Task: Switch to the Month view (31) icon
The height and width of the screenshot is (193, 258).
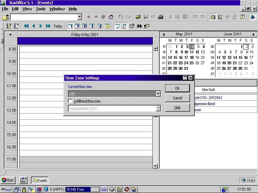Action: click(85, 26)
